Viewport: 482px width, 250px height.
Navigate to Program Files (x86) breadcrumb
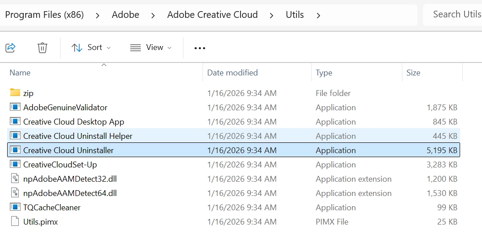(x=44, y=15)
